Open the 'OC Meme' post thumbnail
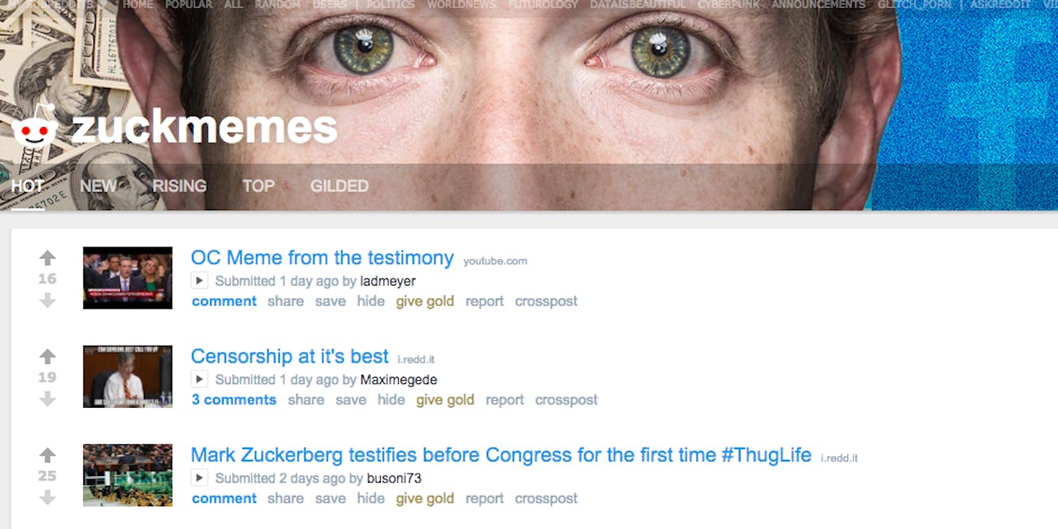Image resolution: width=1058 pixels, height=529 pixels. [128, 278]
